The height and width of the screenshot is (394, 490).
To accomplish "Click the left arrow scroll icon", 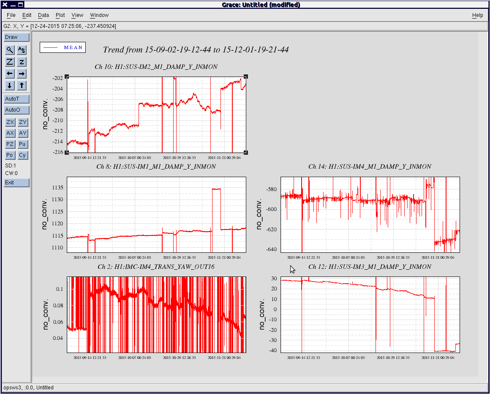I will click(x=10, y=74).
